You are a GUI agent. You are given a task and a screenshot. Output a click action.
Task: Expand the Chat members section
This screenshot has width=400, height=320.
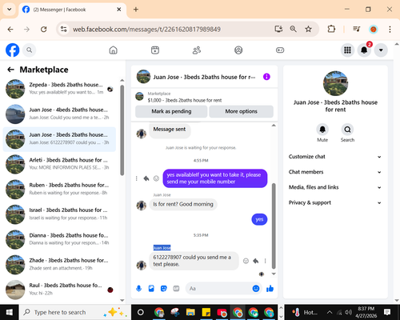335,172
